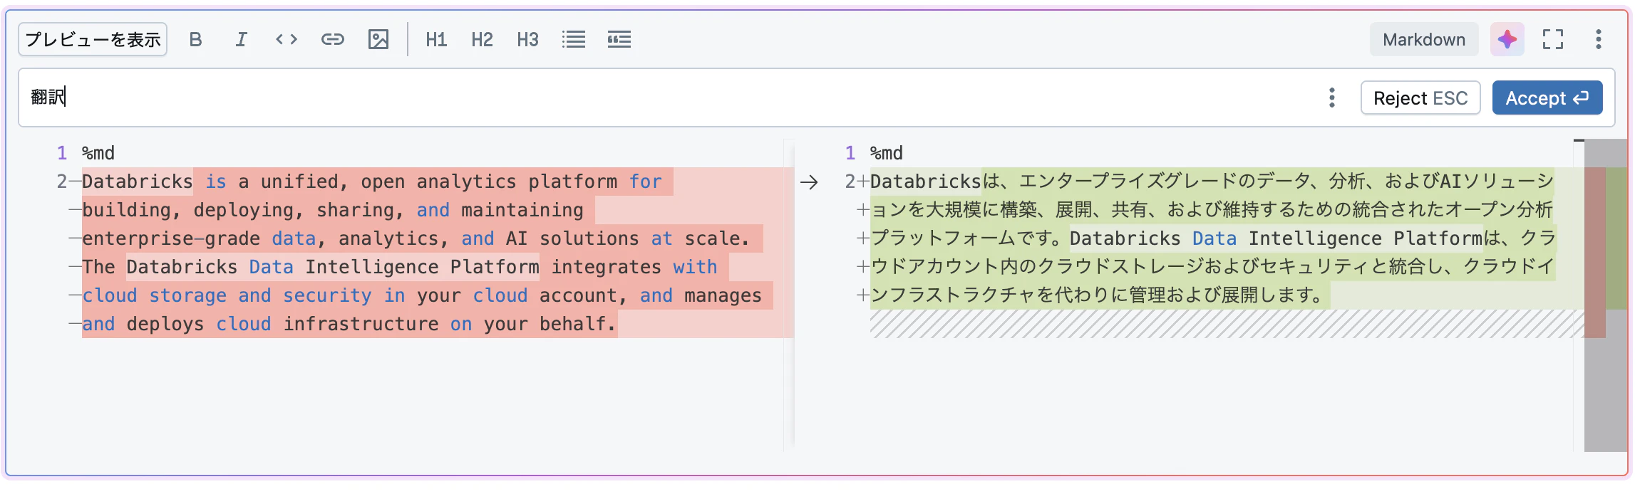Open the prompt bar's three-dot options menu
Screen dimensions: 1635x494
pos(1331,98)
